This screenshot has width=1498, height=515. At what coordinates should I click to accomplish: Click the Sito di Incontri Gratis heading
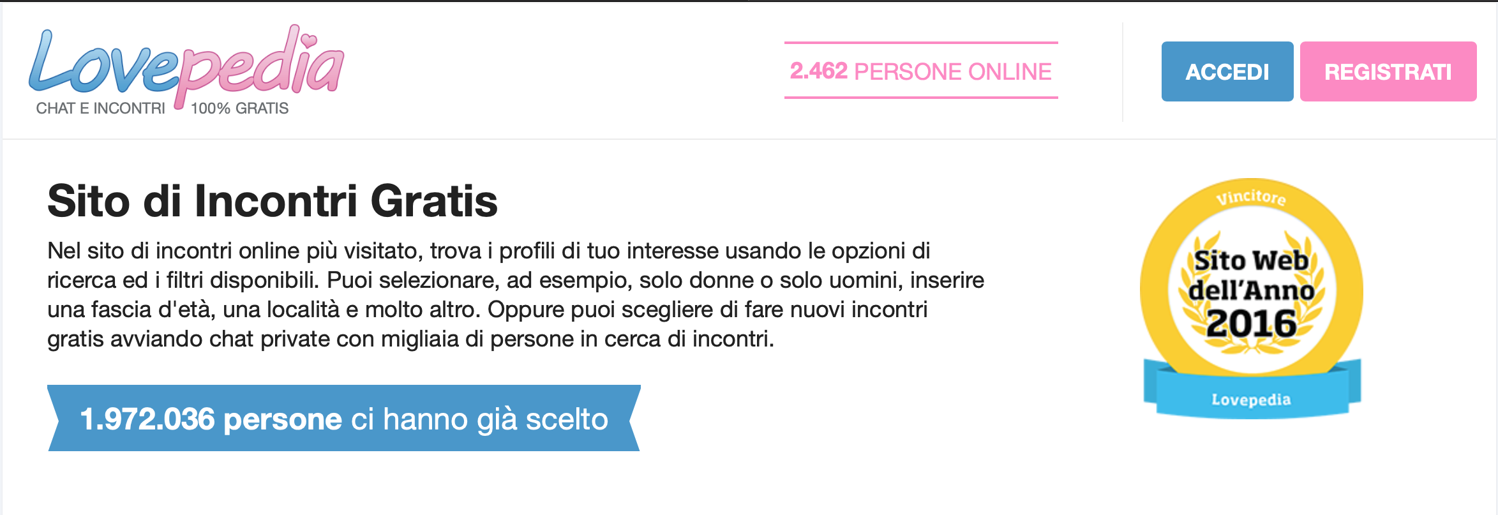click(273, 201)
